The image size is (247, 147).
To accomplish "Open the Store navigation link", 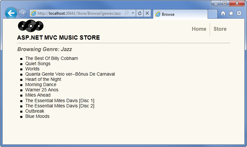I will [220, 29].
